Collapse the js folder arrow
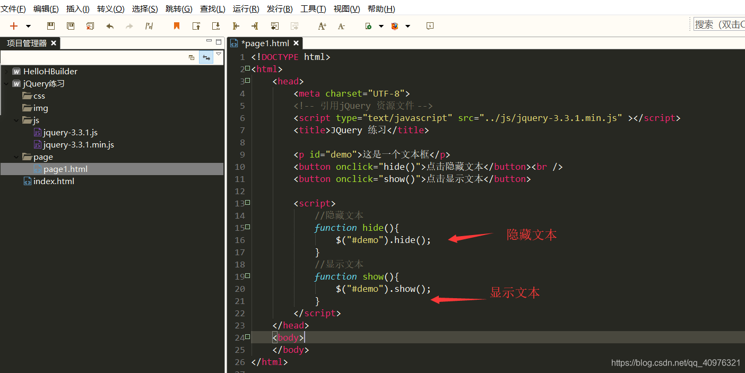Image resolution: width=745 pixels, height=373 pixels. [x=16, y=120]
